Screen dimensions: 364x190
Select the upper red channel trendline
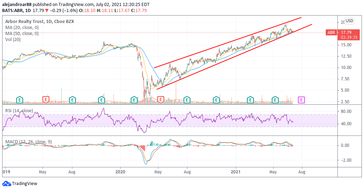(228, 42)
